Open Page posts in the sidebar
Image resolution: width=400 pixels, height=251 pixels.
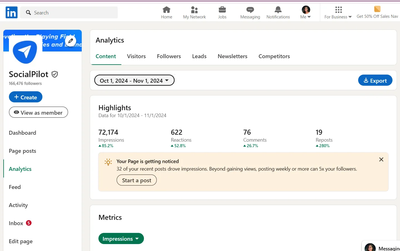pos(23,151)
